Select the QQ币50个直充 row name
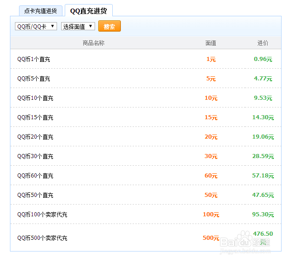This screenshot has width=287, height=261. (x=35, y=195)
